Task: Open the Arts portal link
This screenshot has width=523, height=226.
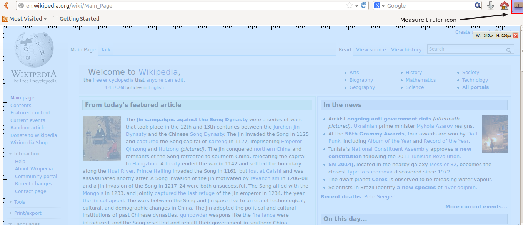Action: [x=354, y=73]
